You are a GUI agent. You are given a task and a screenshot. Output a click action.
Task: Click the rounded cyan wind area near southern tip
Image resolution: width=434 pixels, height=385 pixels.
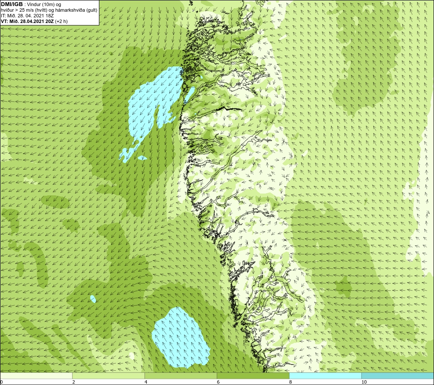tap(180, 338)
